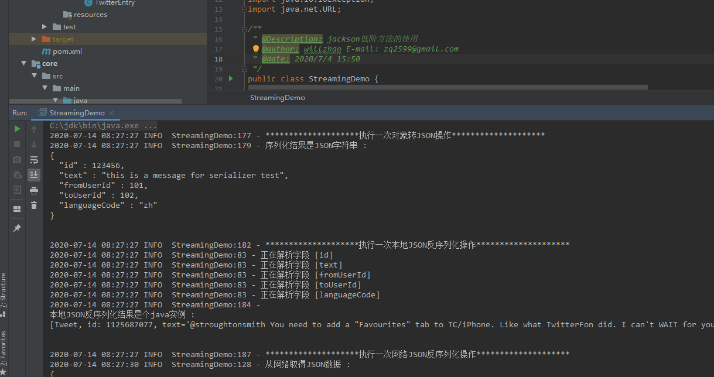This screenshot has width=714, height=377.
Task: Click the StreamingDemo run tab window icon
Action: [x=43, y=113]
